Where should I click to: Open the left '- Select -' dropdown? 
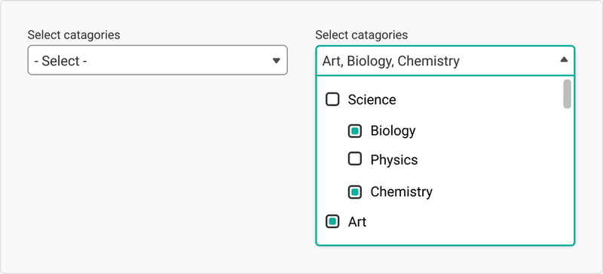[x=158, y=60]
